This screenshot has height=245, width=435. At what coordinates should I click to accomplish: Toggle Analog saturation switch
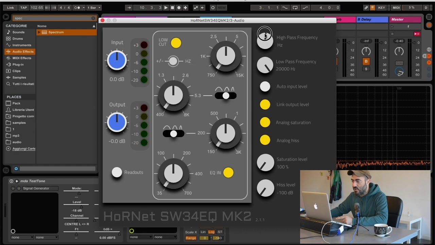click(x=265, y=122)
